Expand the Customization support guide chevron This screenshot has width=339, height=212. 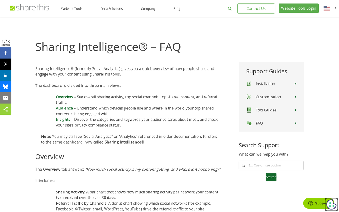[295, 97]
